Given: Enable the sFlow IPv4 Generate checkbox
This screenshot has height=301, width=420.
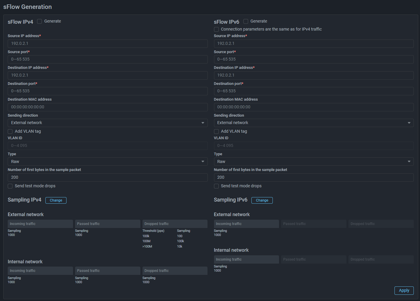Looking at the screenshot, I should click(39, 21).
